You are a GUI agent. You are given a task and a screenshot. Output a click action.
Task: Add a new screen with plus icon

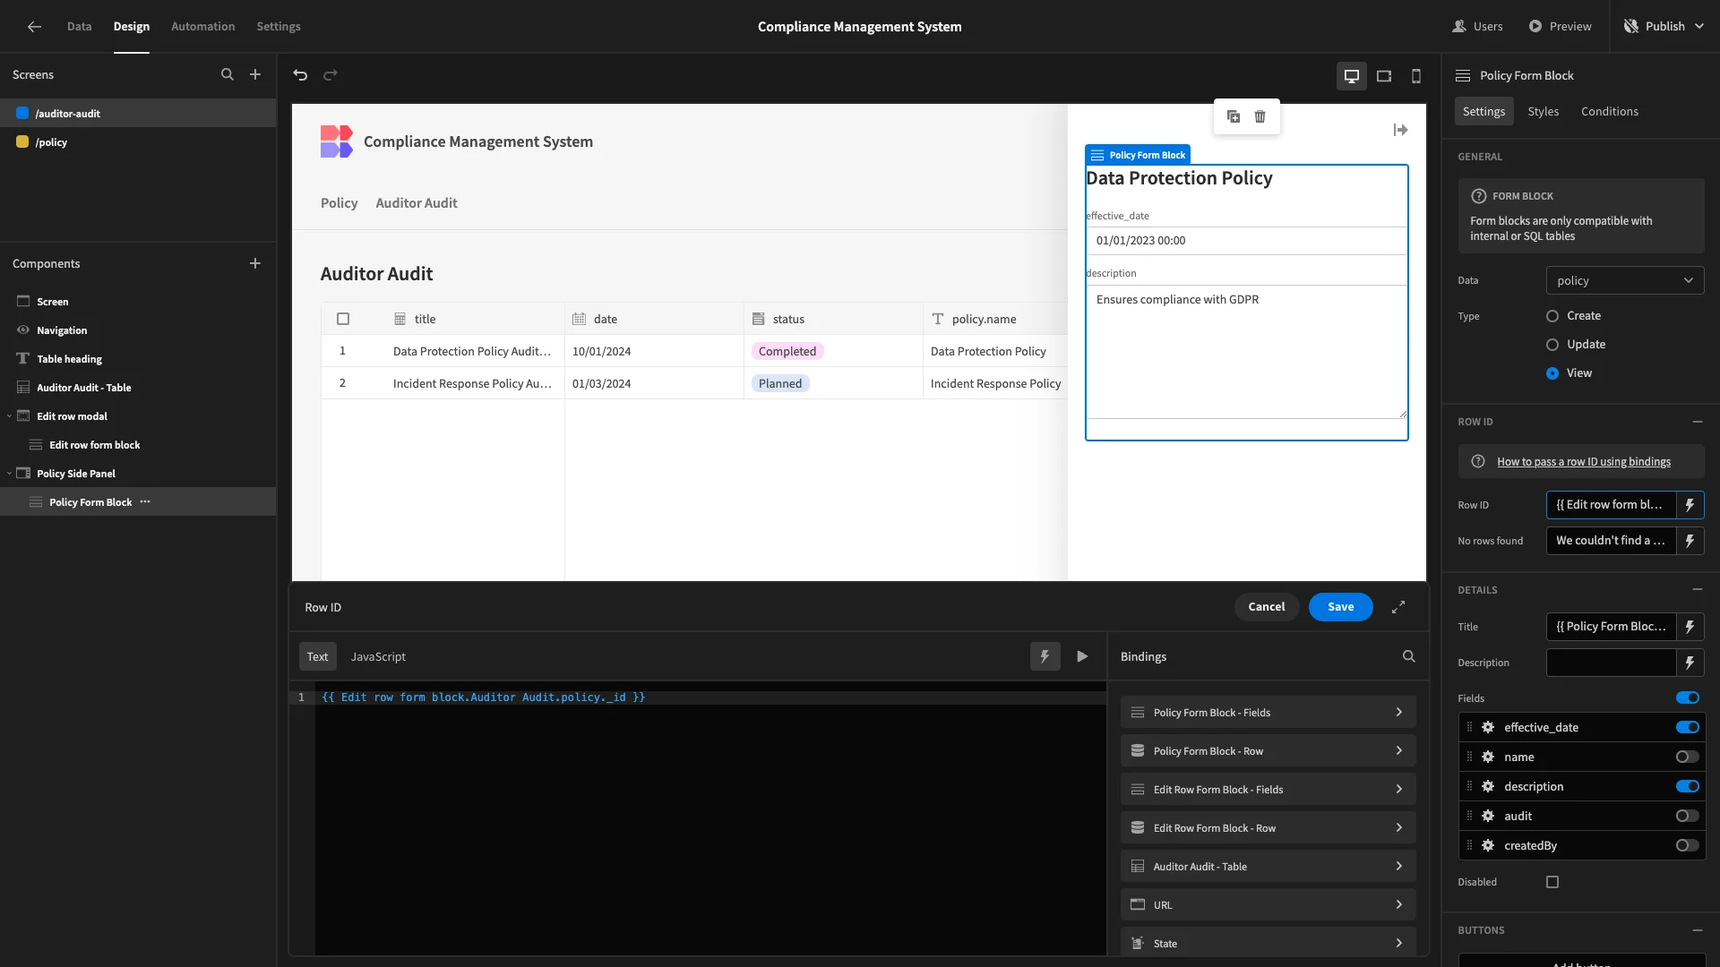coord(255,75)
